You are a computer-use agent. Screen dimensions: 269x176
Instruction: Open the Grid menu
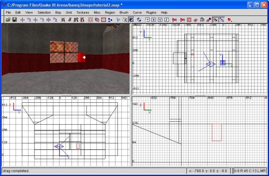pos(69,13)
